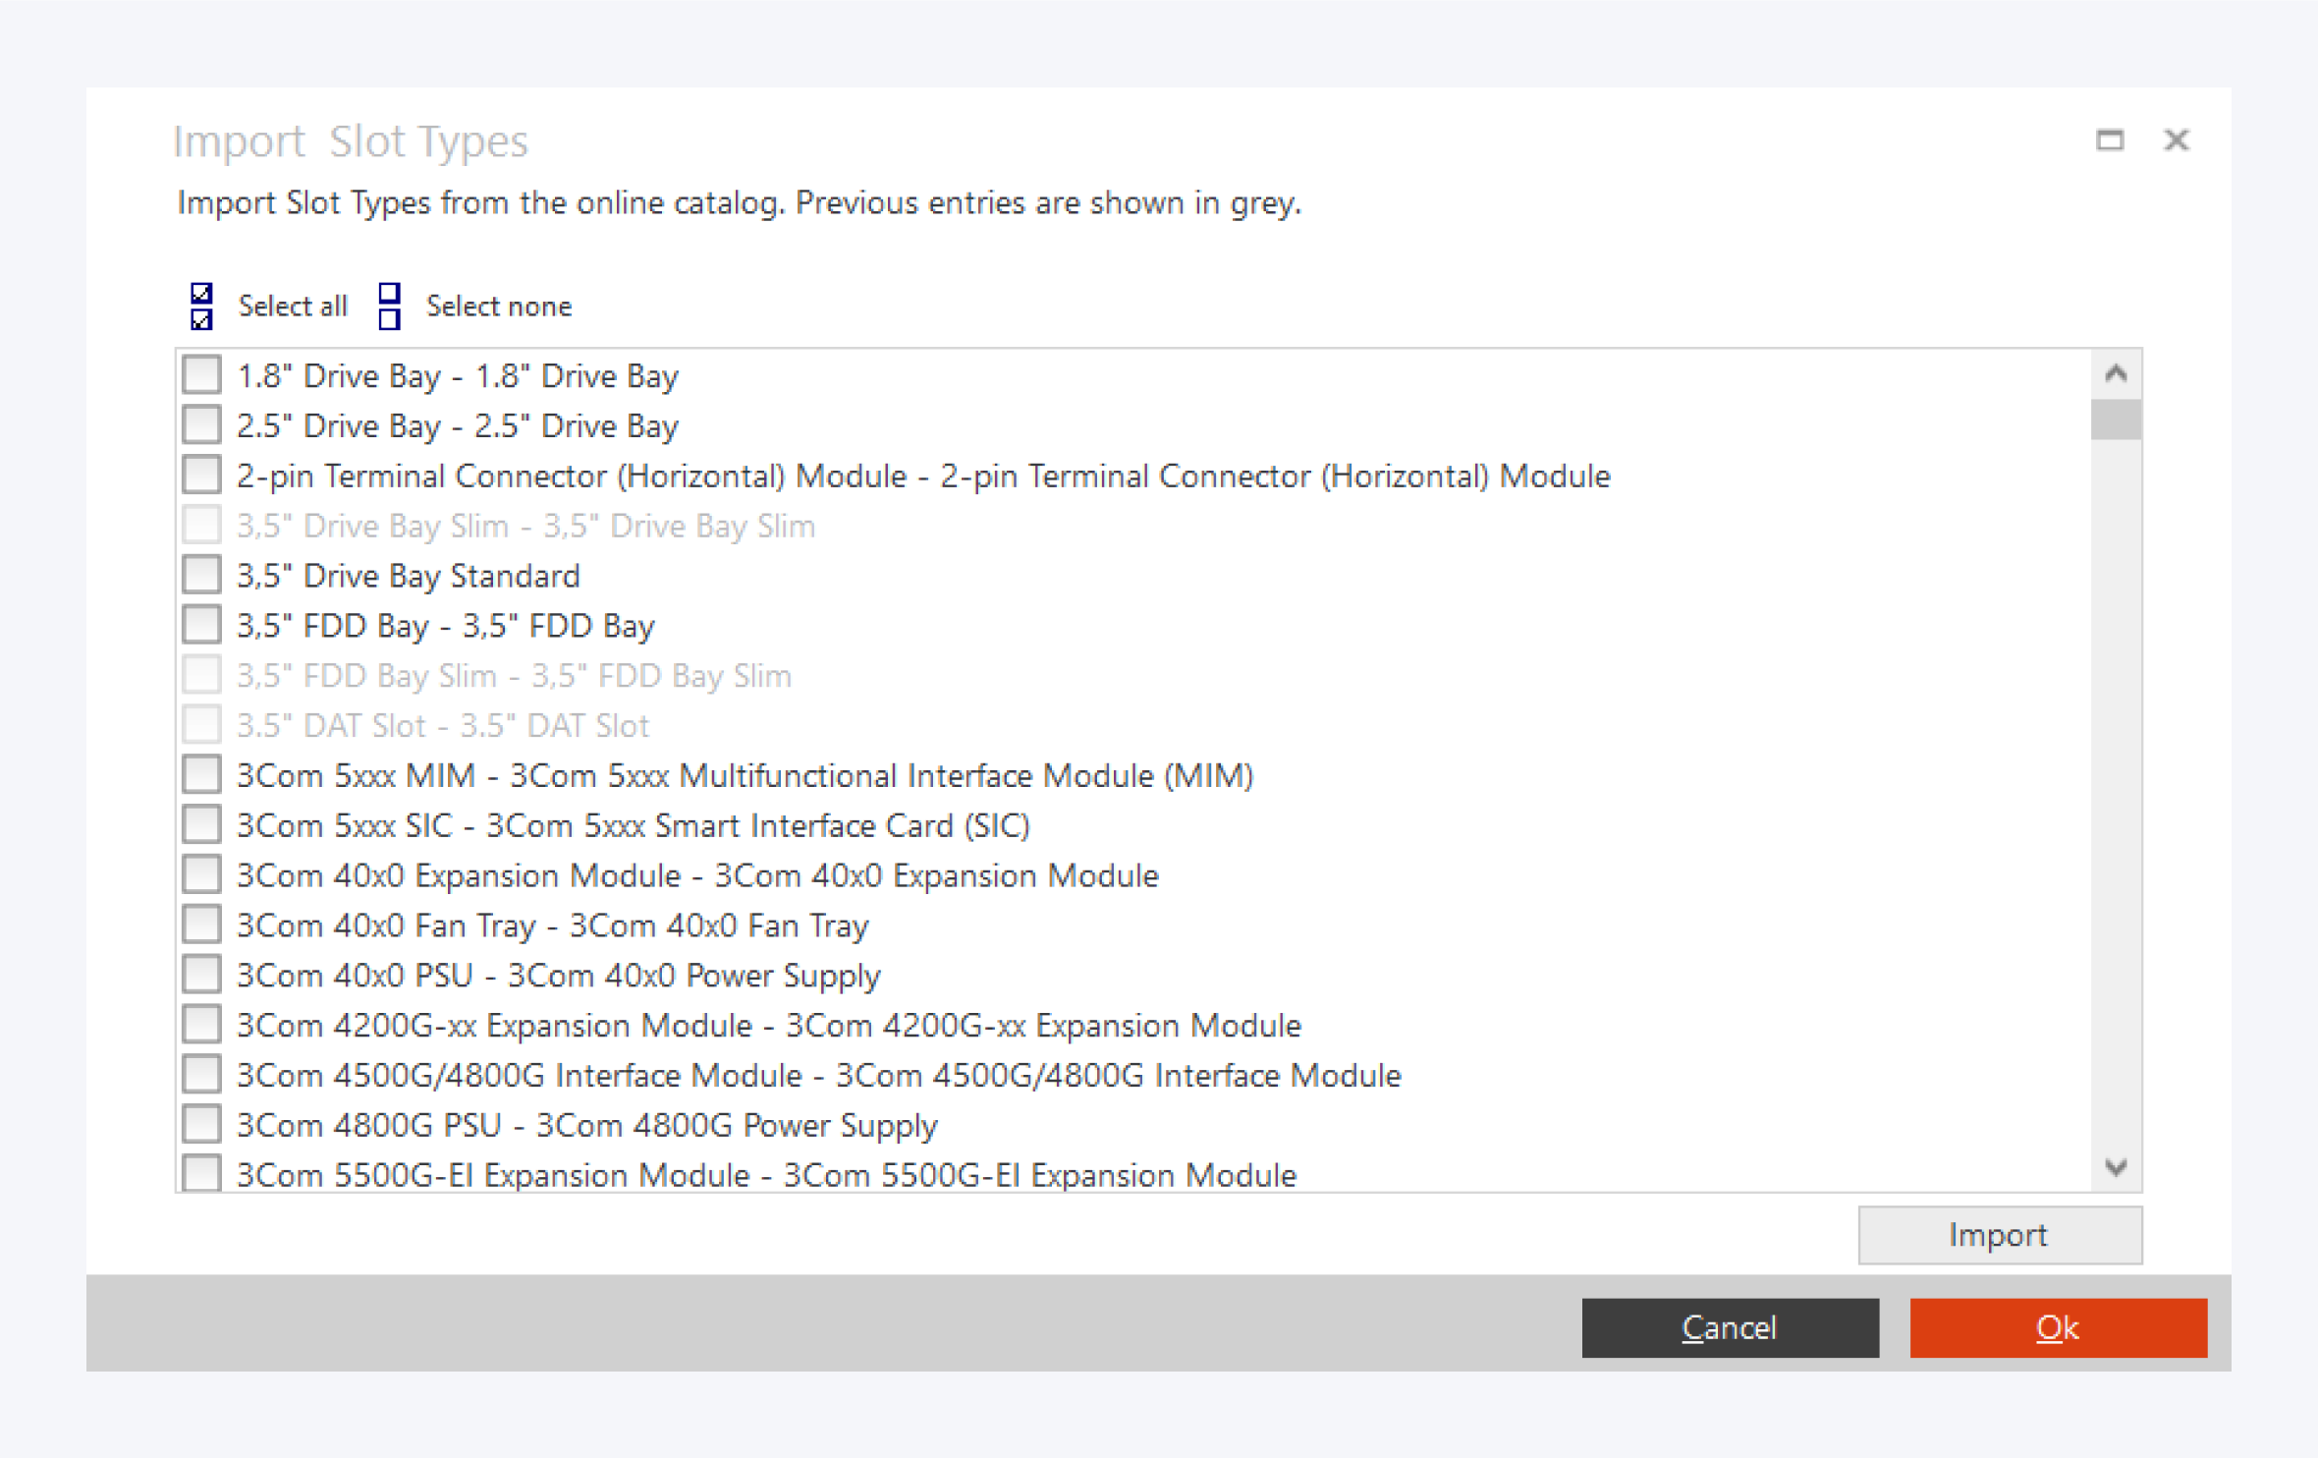Click the scrollbar down arrow
Screen dimensions: 2318x1458
pos(2116,1167)
